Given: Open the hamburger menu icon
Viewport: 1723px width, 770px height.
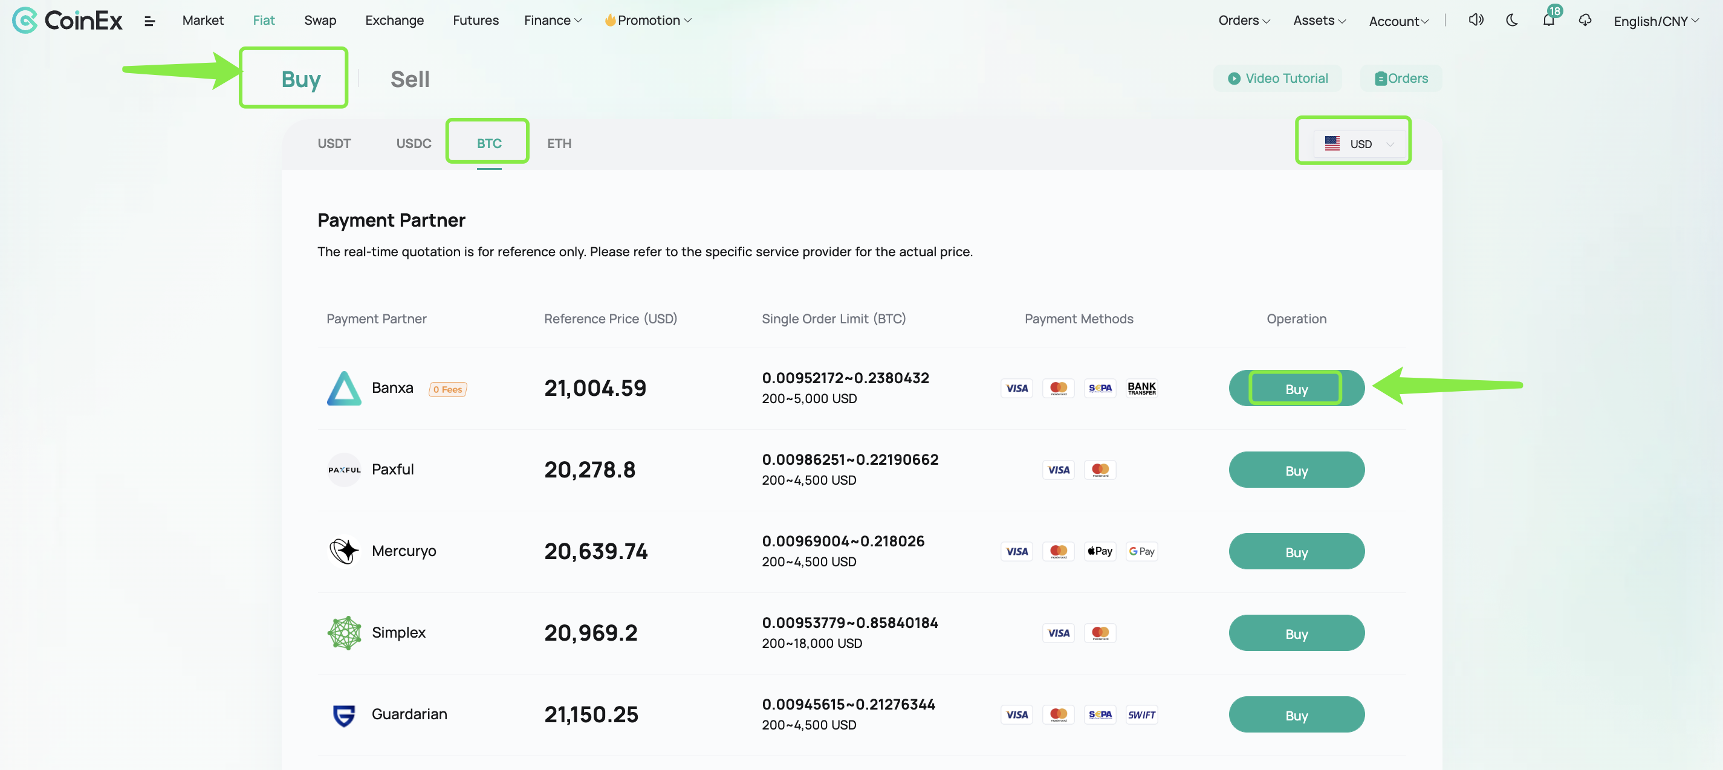Looking at the screenshot, I should (x=149, y=21).
